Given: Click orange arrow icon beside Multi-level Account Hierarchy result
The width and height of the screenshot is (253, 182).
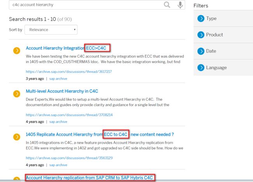Looking at the screenshot, I should point(17,94).
